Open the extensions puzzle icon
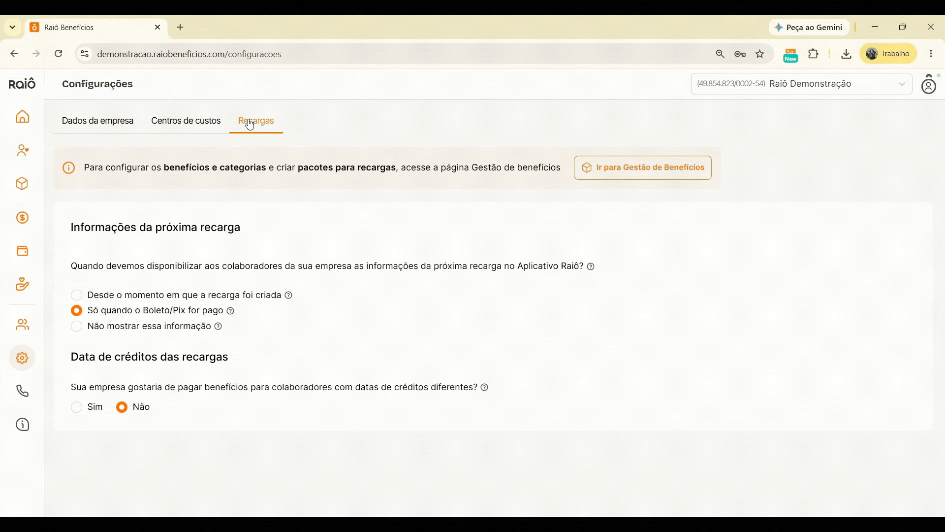 point(814,54)
